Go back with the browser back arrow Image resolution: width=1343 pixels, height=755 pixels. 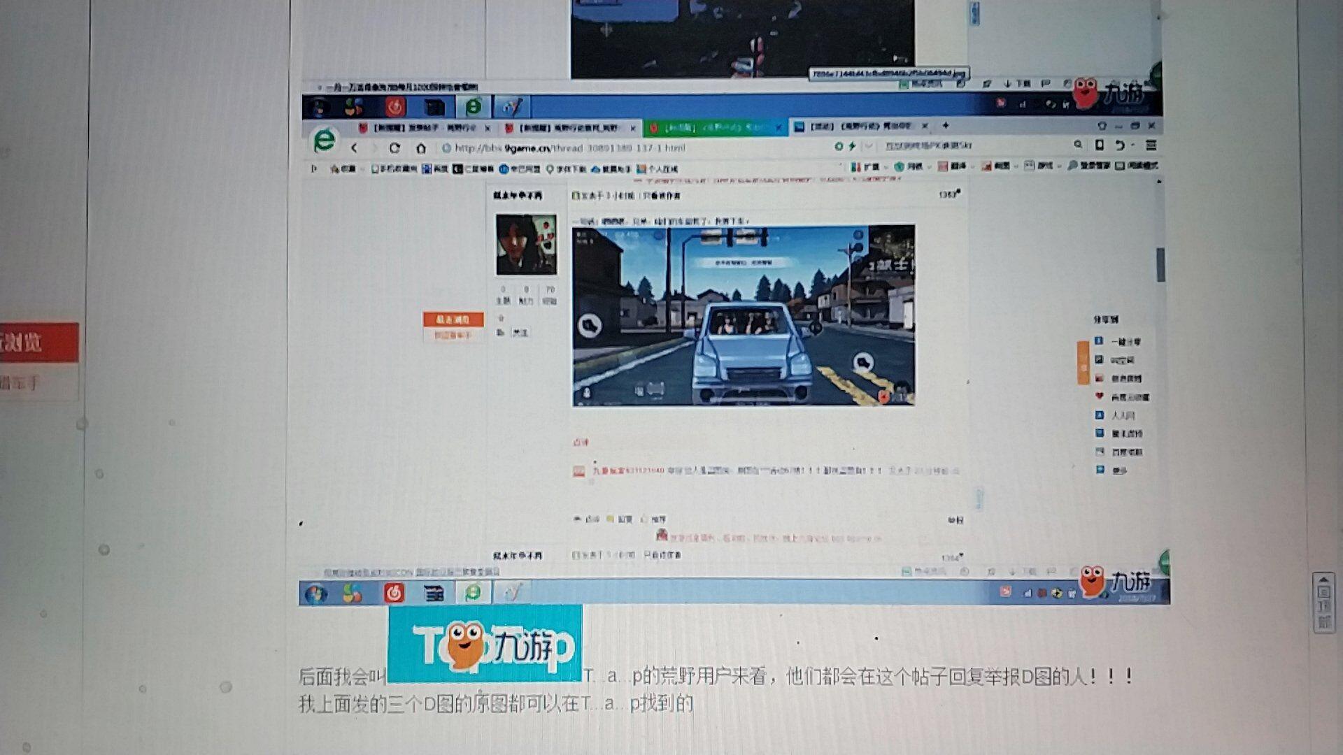pos(354,148)
